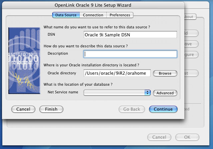Click the disabled Go Back button
This screenshot has height=149, width=213.
coord(132,109)
